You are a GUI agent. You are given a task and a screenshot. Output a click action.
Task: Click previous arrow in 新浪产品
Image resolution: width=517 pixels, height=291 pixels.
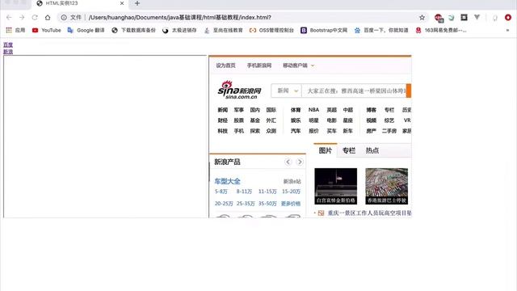(288, 162)
